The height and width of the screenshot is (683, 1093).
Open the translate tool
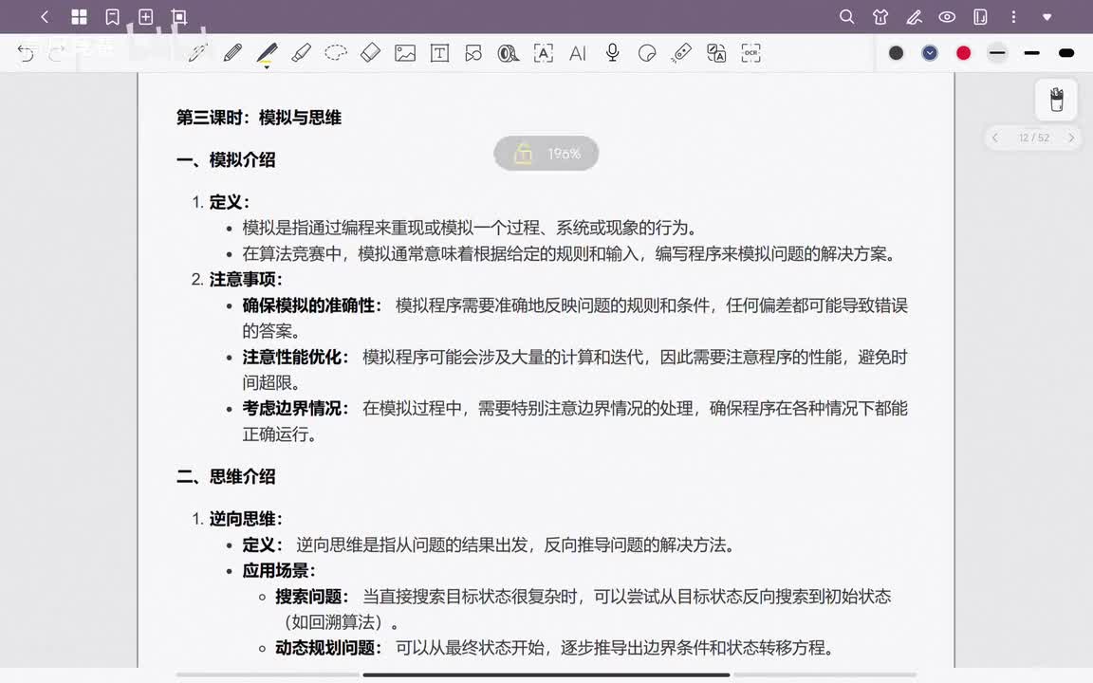pos(716,53)
